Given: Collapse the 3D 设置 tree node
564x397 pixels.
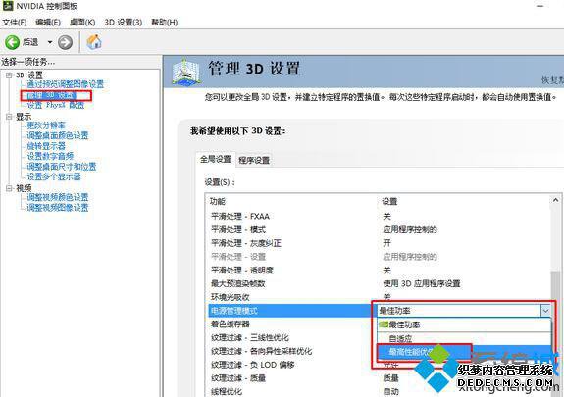Looking at the screenshot, I should pyautogui.click(x=9, y=74).
